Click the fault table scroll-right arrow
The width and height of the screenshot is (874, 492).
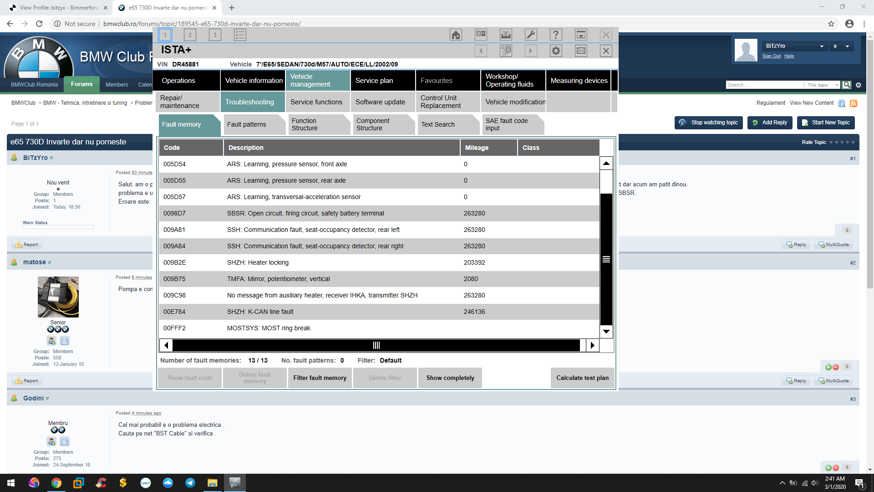(592, 345)
